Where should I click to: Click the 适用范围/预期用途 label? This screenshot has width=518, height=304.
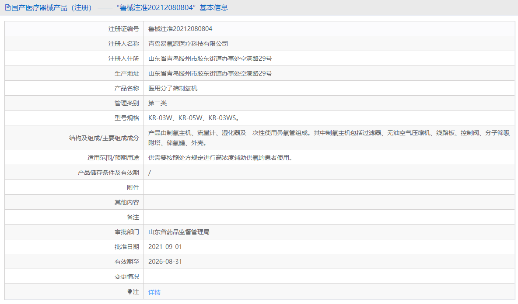click(x=113, y=158)
